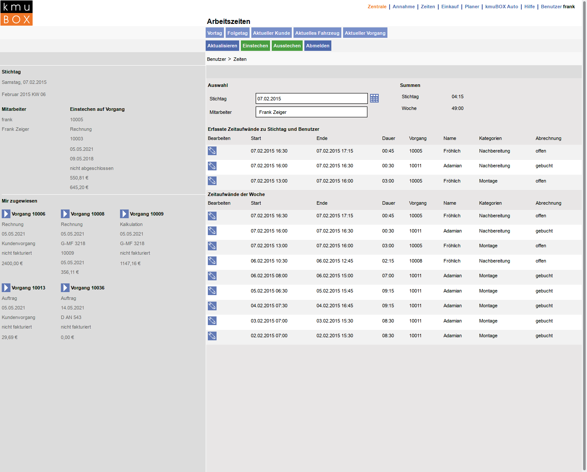Image resolution: width=587 pixels, height=472 pixels.
Task: Open the Vorgang 10013 link
Action: 28,288
